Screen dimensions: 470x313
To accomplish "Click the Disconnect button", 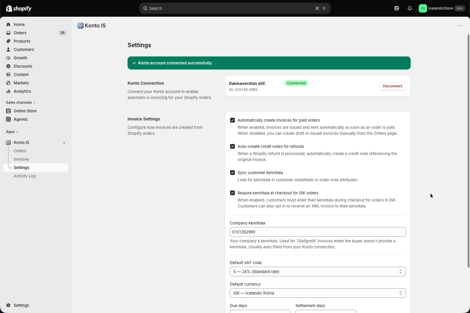I will [393, 86].
